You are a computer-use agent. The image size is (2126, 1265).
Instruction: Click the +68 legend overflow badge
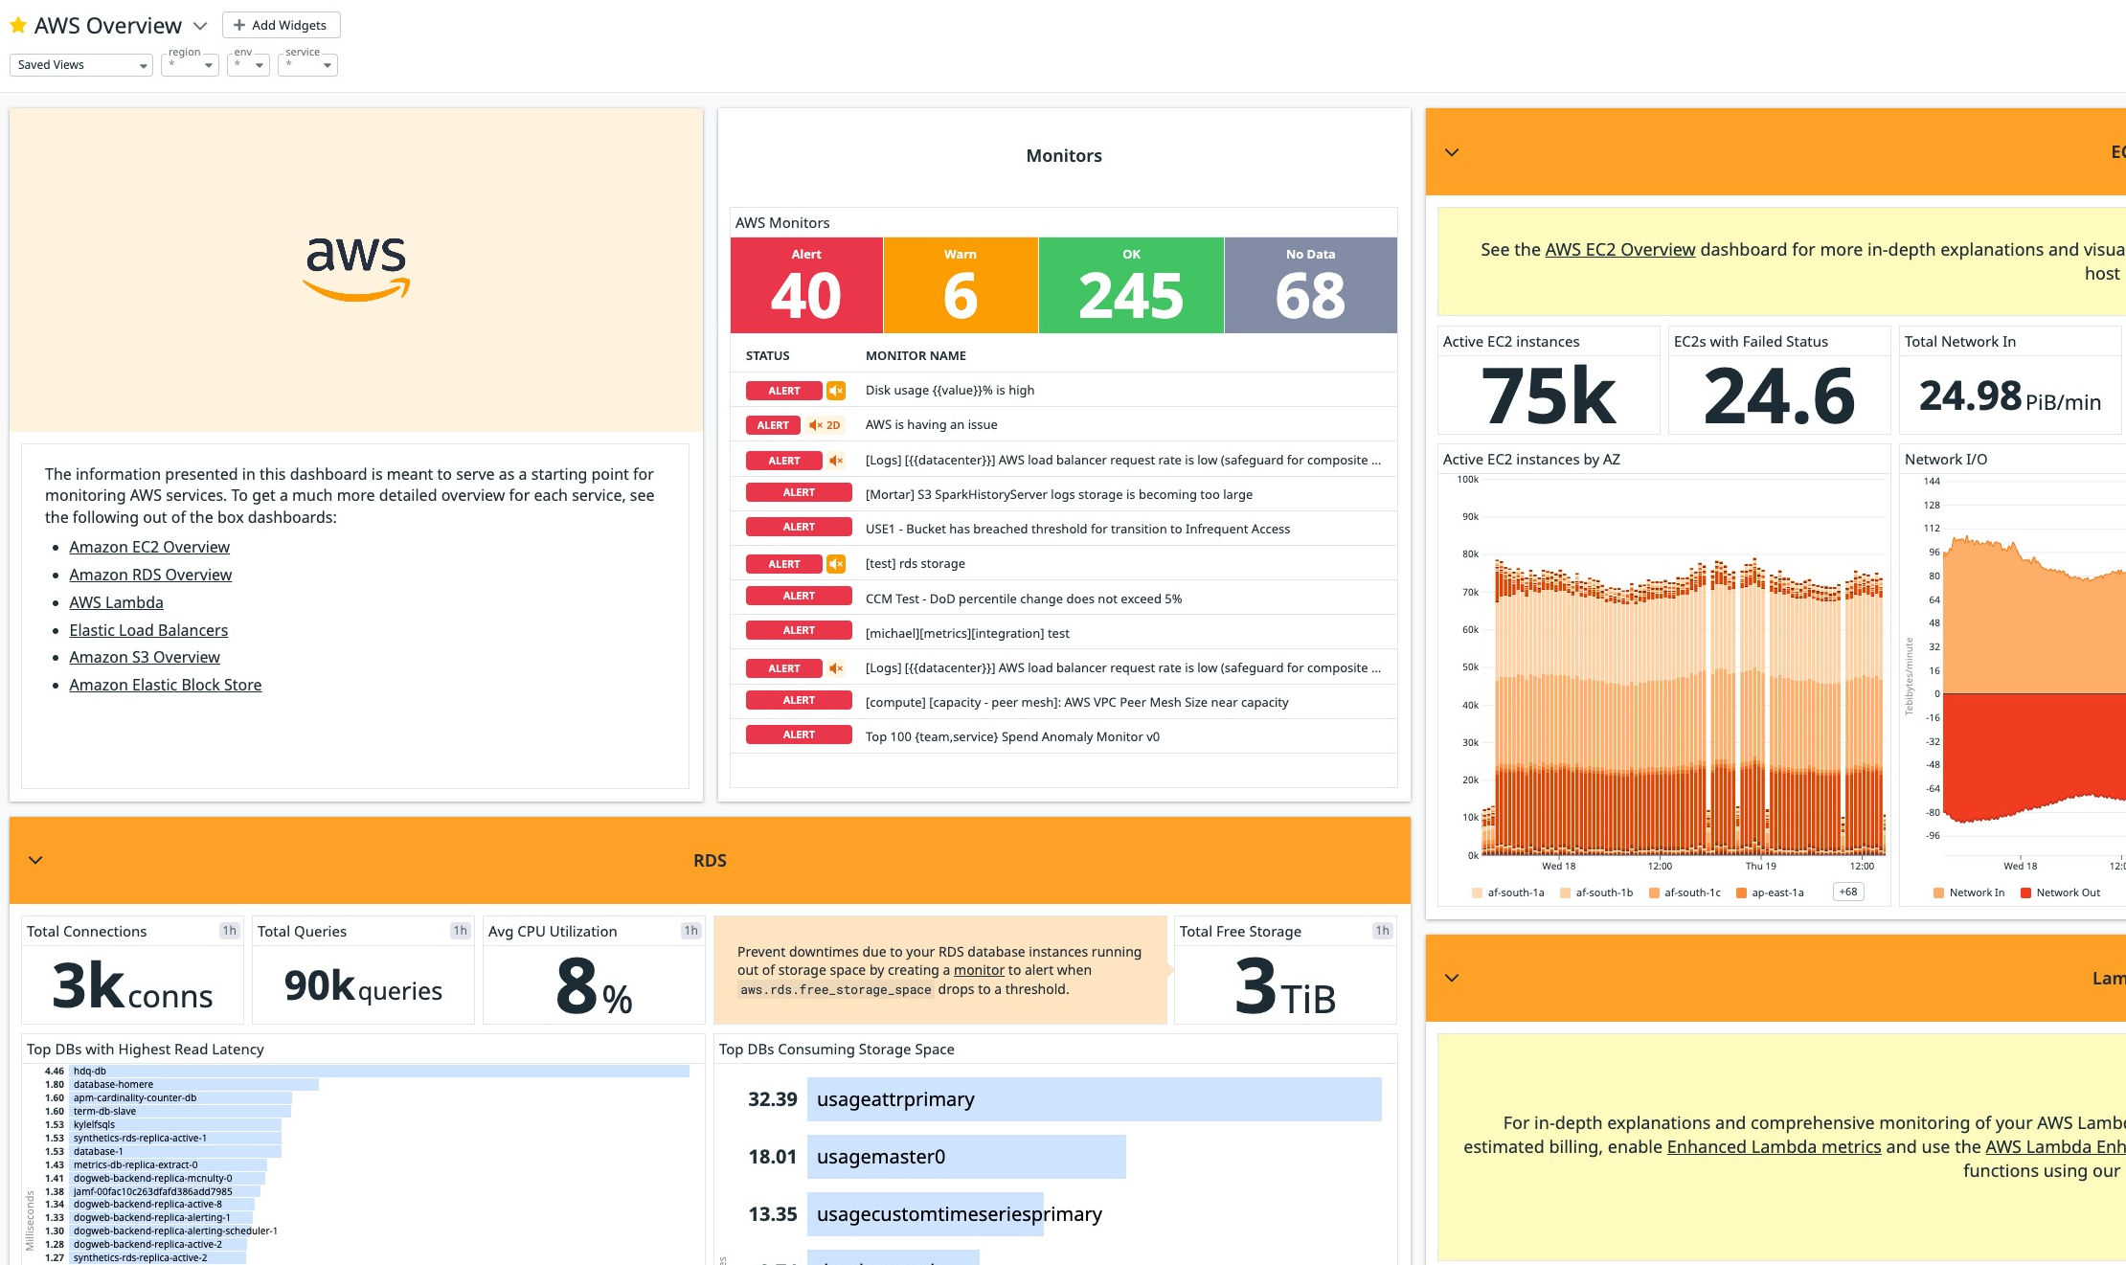(1846, 891)
